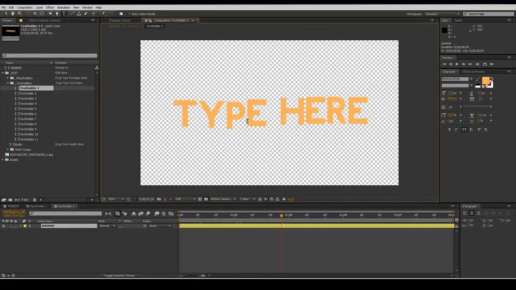Screen dimensions: 516x290
Task: Toggle Superscript text style
Action: coord(479,130)
